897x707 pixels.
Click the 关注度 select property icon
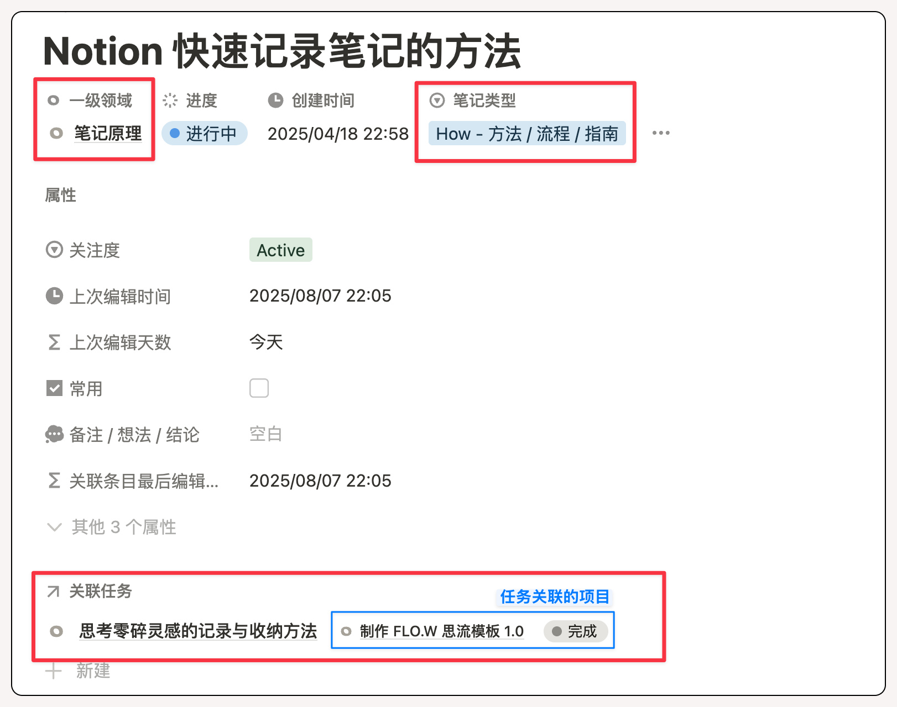coord(54,250)
